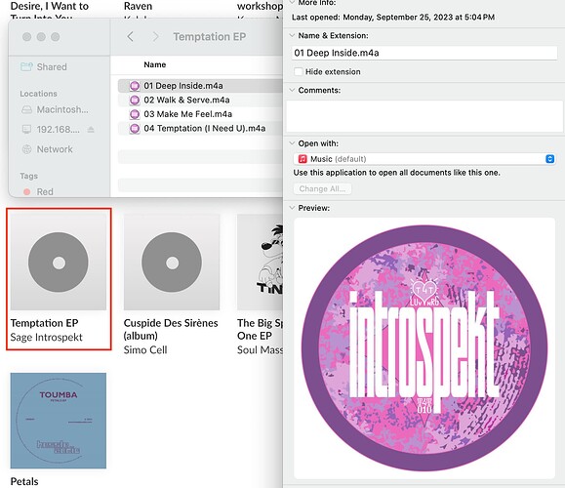Click the Raven album title
Image resolution: width=565 pixels, height=488 pixels.
click(138, 6)
